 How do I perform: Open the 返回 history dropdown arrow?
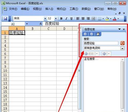pyautogui.click(x=97, y=54)
